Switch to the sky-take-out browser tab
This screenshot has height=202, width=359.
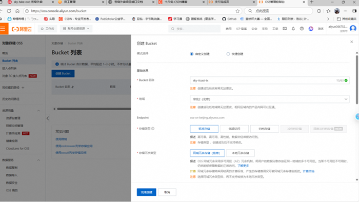[x=31, y=2]
